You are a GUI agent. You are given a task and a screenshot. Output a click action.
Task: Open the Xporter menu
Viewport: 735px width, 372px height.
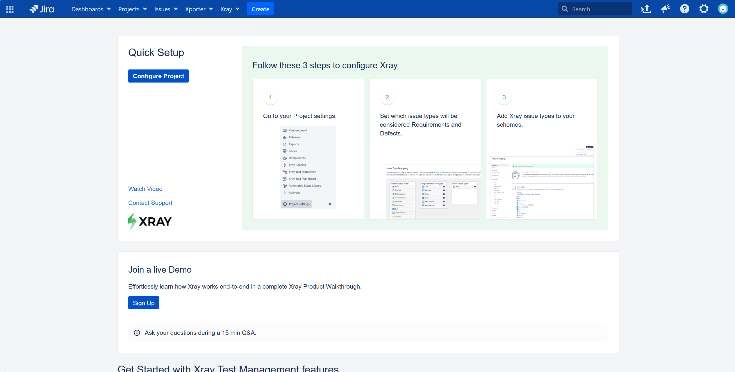click(x=199, y=9)
